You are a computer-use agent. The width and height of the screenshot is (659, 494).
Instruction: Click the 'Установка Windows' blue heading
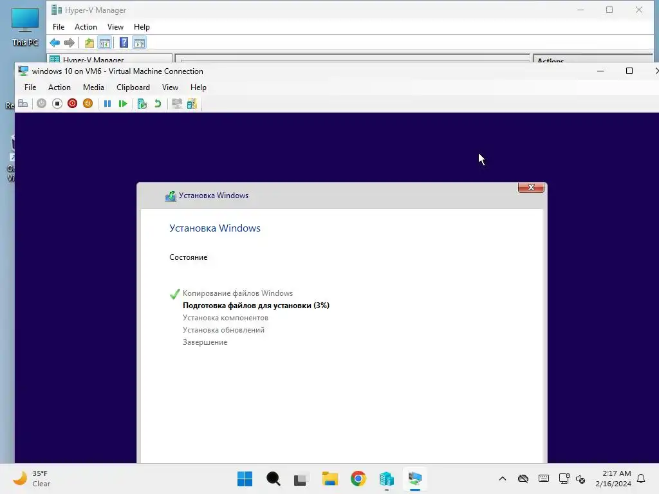click(x=215, y=228)
